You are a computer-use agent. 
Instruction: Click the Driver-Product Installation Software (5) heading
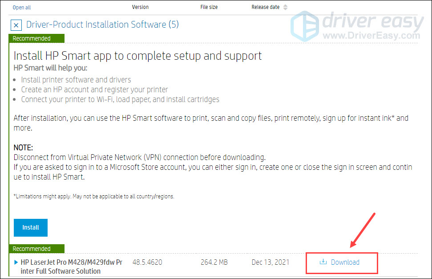(102, 25)
